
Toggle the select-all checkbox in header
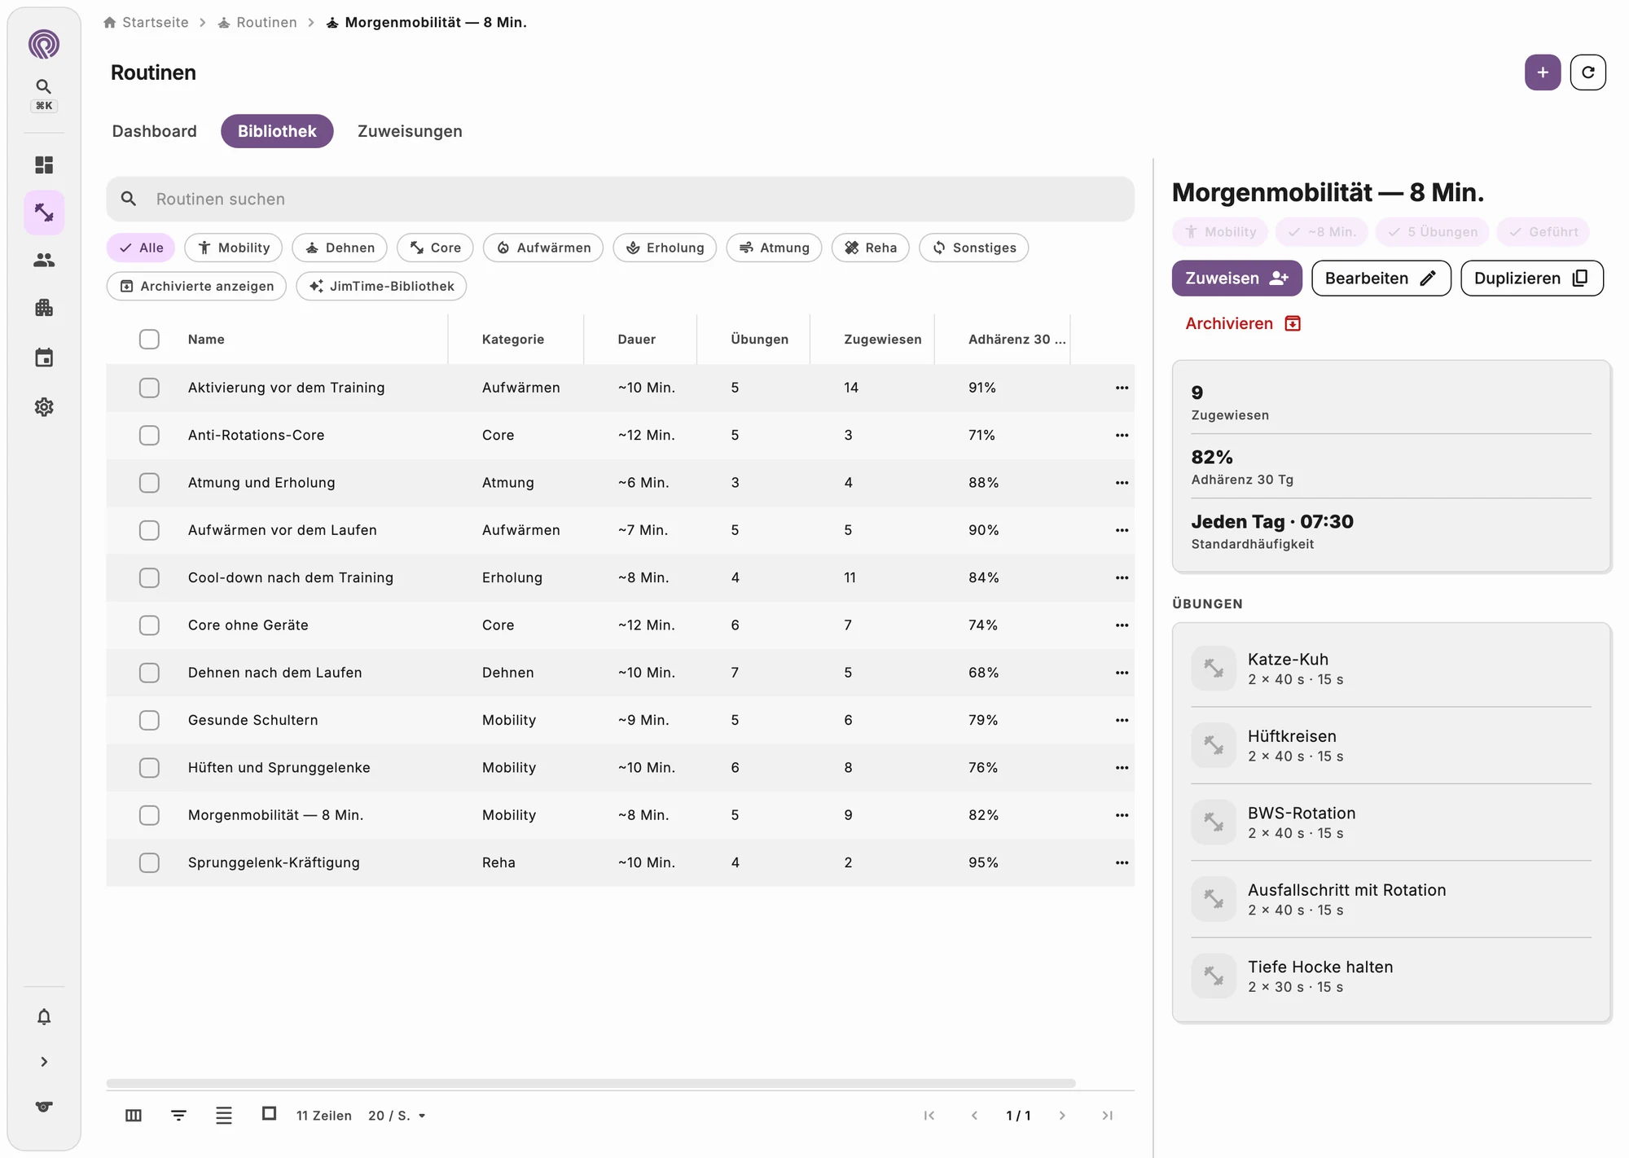point(149,339)
